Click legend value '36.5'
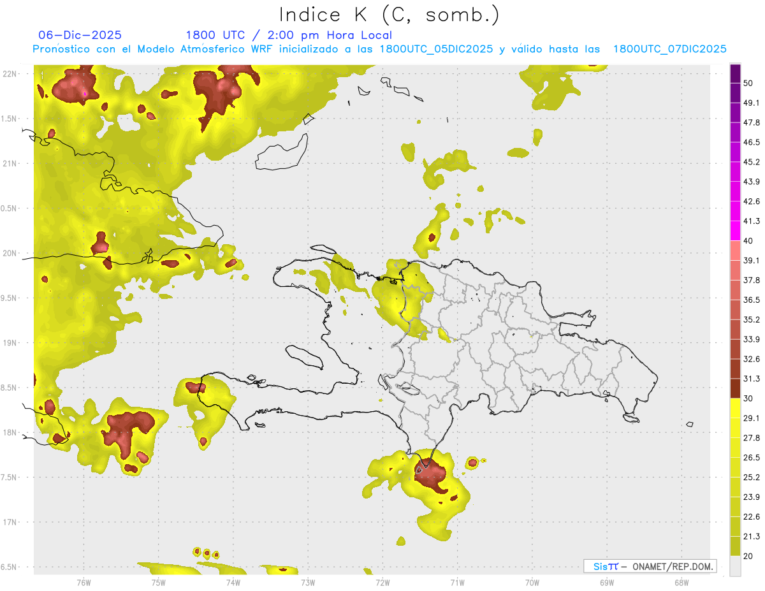 [x=752, y=300]
